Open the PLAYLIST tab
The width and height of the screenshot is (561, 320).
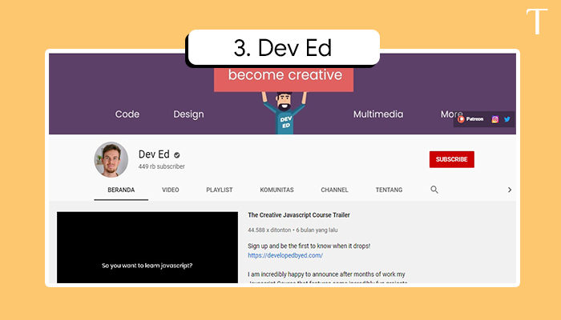(x=220, y=190)
